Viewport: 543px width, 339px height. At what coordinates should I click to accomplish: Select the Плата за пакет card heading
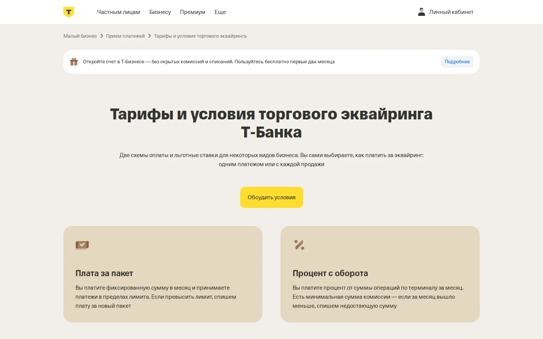point(104,273)
